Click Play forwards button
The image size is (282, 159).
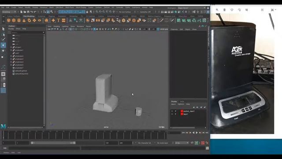[x=197, y=132]
